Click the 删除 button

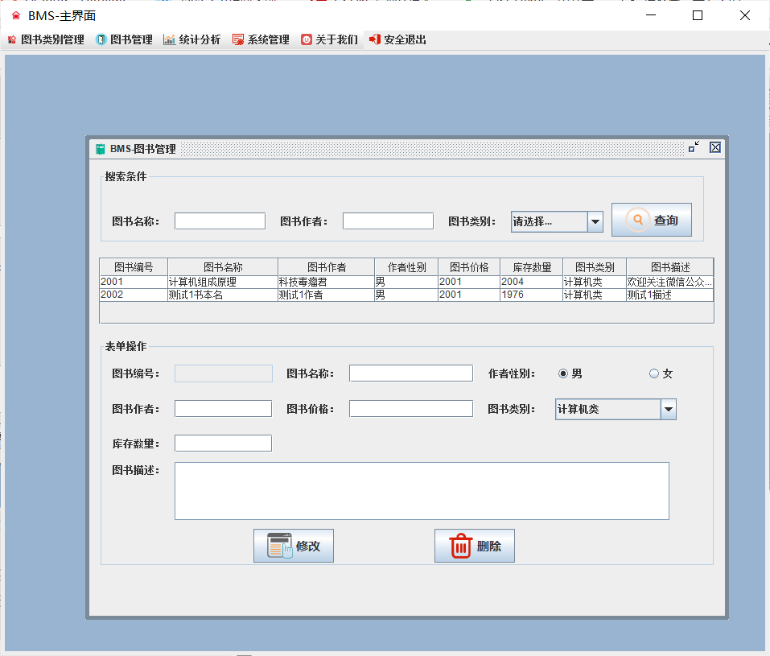click(475, 546)
